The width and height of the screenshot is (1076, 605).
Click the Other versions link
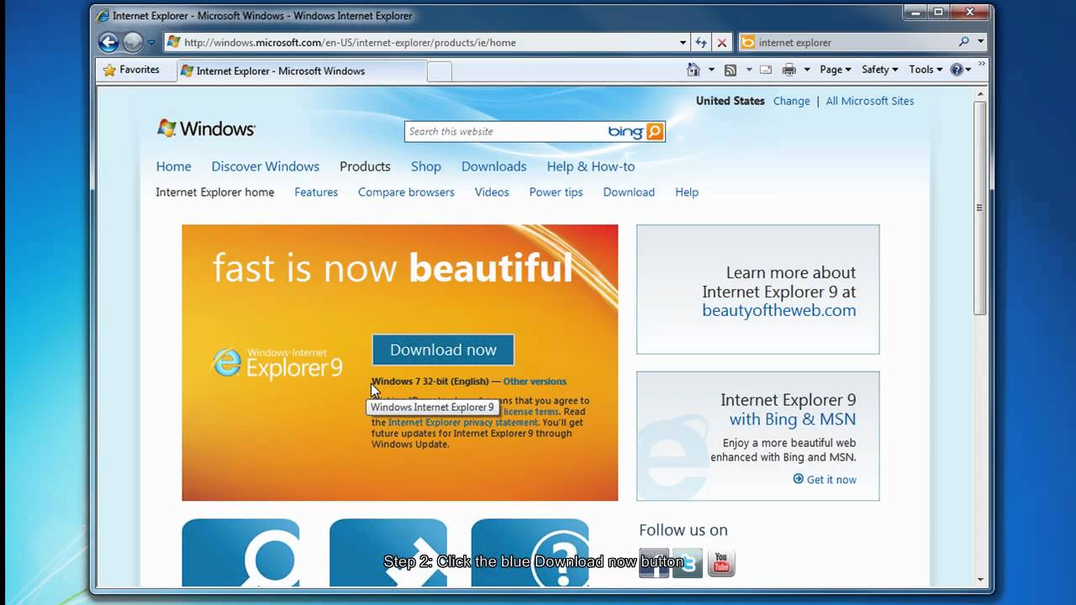(535, 381)
